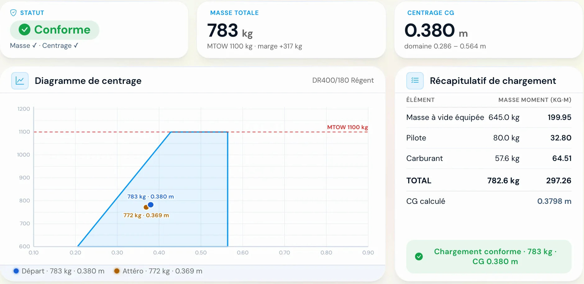Click the 'Masse à vide équipée' row
The image size is (584, 284).
tap(489, 117)
